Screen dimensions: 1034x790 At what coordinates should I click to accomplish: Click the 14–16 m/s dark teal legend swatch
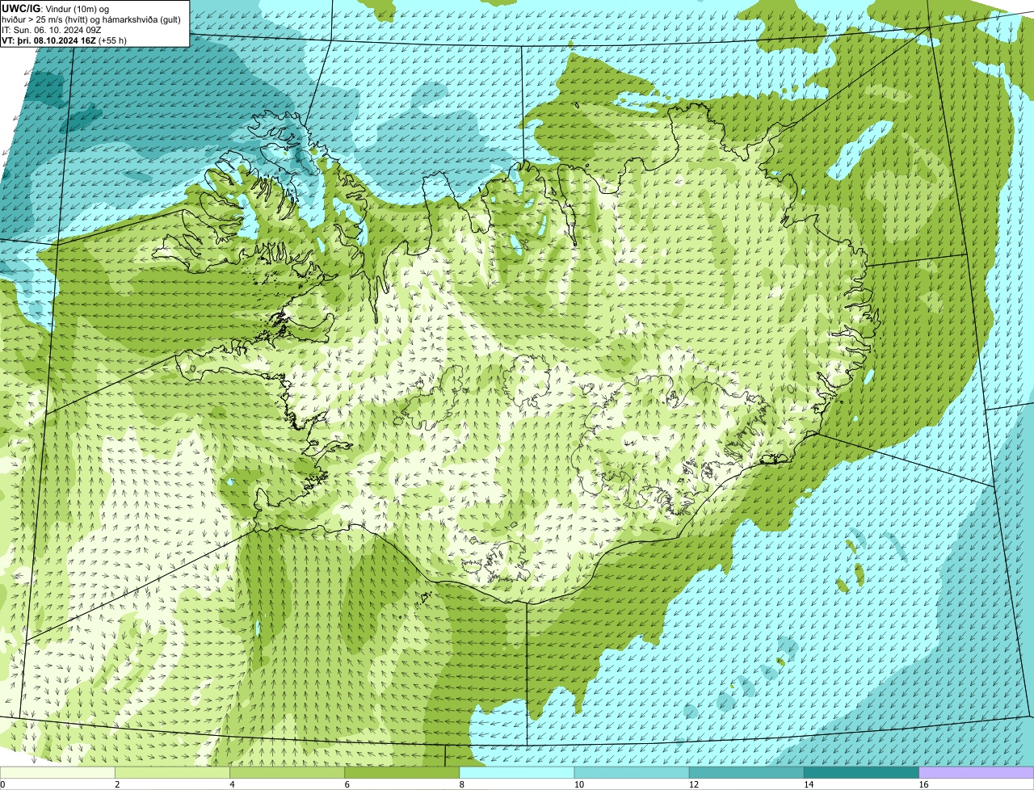tap(861, 773)
